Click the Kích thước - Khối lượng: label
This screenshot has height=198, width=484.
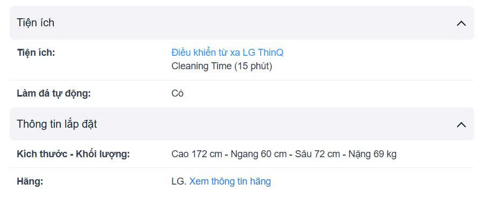coord(73,154)
